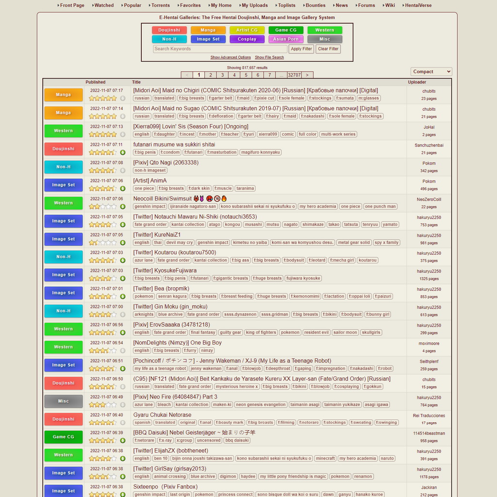Image resolution: width=497 pixels, height=497 pixels.
Task: Open the Torrents menu item
Action: (x=159, y=5)
